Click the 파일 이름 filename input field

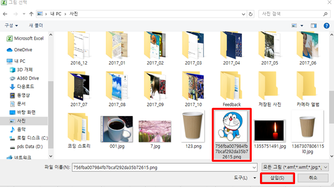point(165,168)
